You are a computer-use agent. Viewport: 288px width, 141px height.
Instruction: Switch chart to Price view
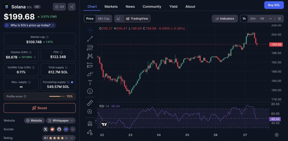coord(90,19)
